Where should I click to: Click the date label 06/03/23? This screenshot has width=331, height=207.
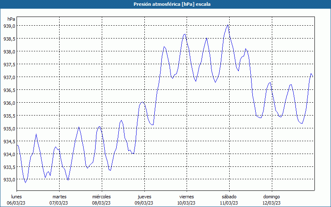pos(16,203)
